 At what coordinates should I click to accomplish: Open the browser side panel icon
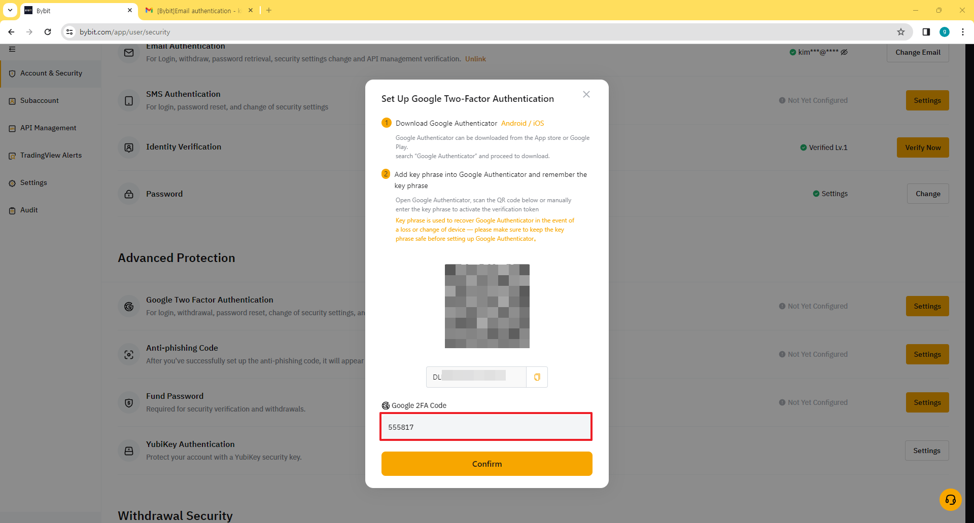tap(926, 32)
